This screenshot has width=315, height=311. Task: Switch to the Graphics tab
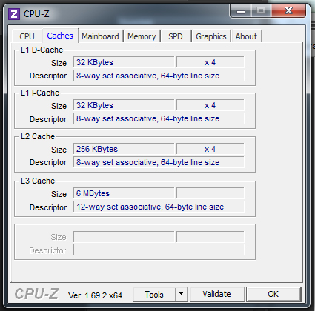pos(211,36)
